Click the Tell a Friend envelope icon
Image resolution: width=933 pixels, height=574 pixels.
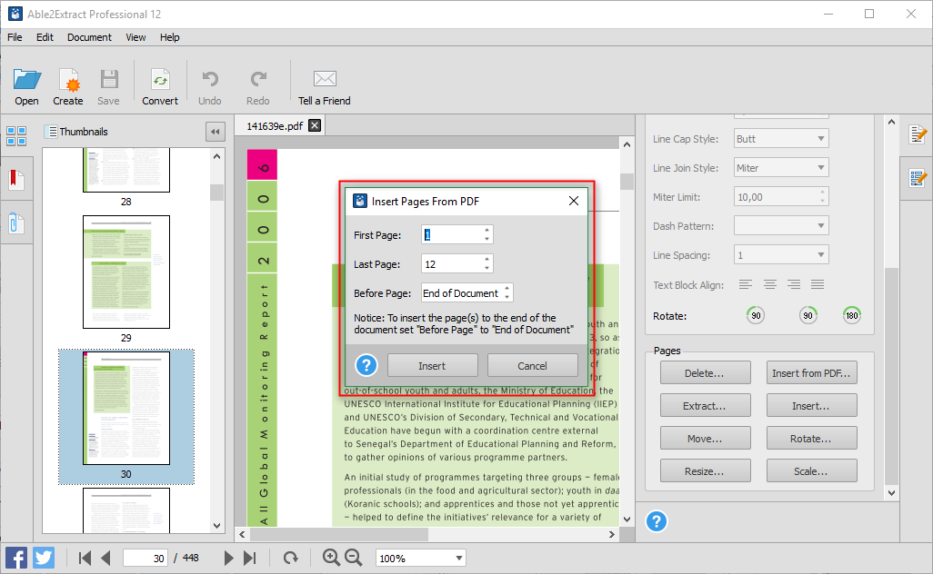pos(325,78)
